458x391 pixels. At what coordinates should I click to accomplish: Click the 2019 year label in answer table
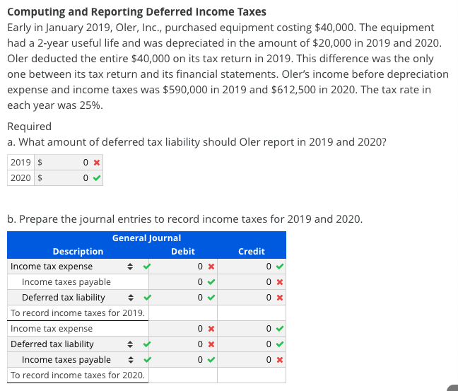click(20, 162)
